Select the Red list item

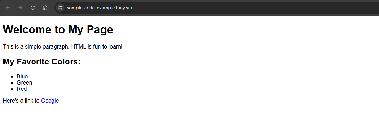click(x=22, y=89)
